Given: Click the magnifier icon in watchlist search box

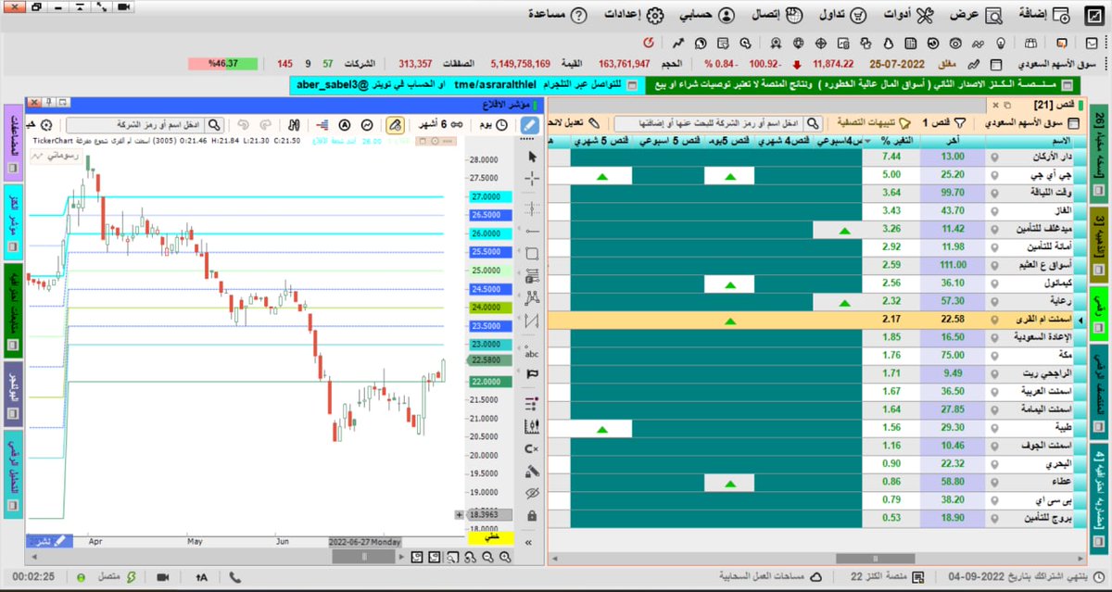Looking at the screenshot, I should click(x=813, y=123).
